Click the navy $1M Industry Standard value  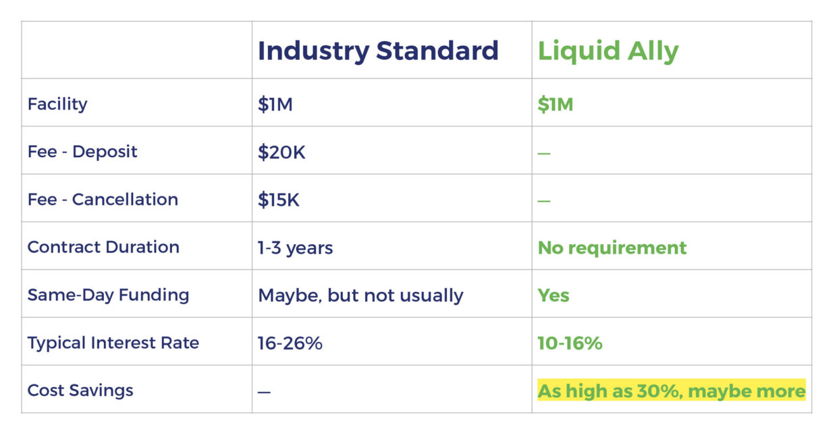pyautogui.click(x=275, y=105)
